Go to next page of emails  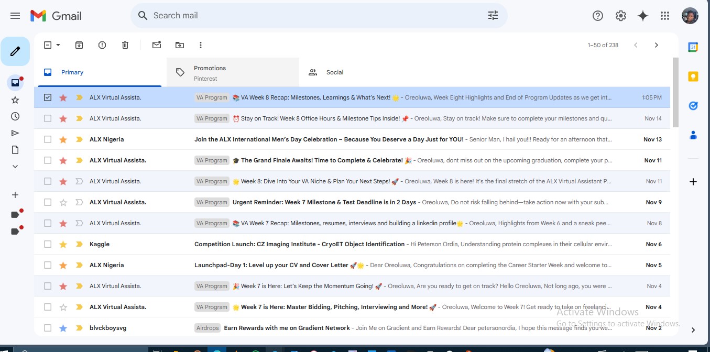coord(656,45)
